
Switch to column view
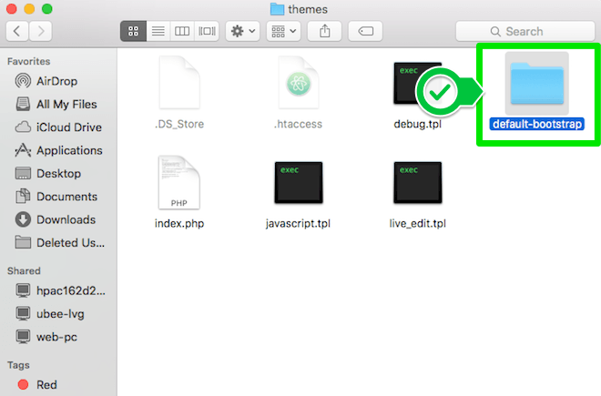point(182,31)
